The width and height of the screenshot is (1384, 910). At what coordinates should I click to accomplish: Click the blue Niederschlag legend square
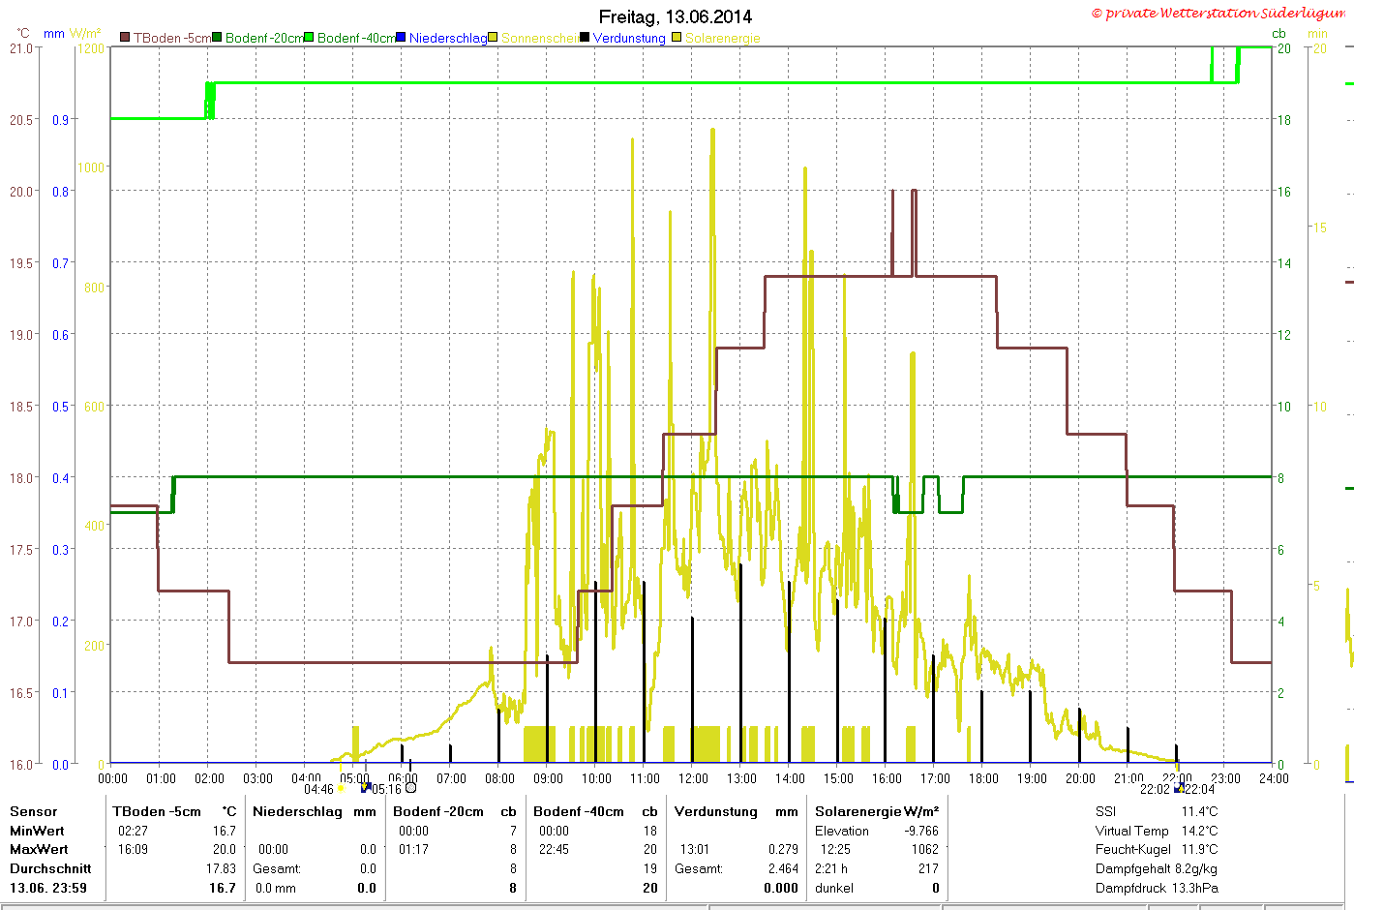coord(402,38)
